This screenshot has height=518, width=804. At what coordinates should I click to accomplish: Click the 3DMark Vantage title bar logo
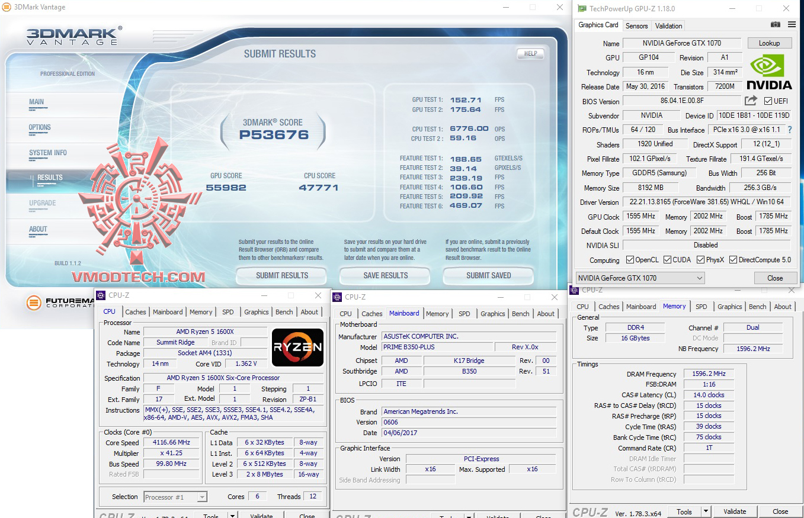pos(6,7)
